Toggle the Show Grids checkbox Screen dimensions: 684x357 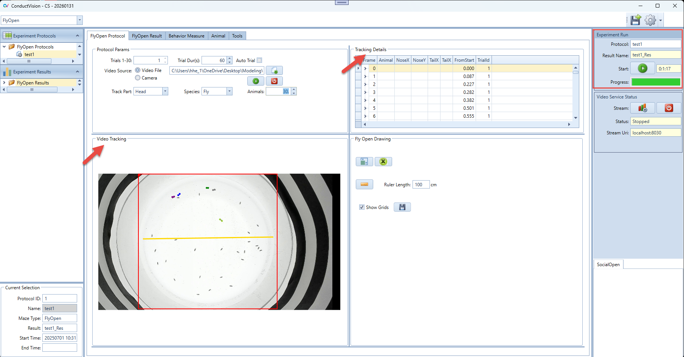pos(362,207)
